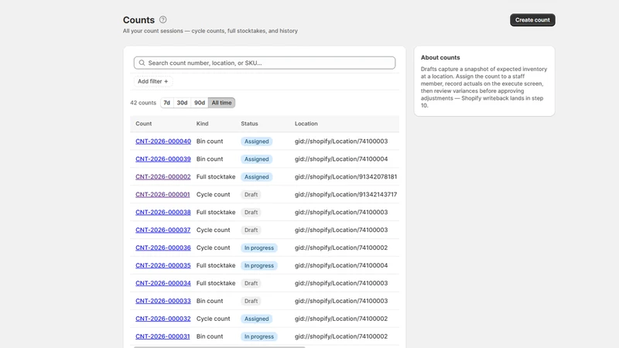Click Cycle count kind for CNT-2026-000036

(214, 247)
